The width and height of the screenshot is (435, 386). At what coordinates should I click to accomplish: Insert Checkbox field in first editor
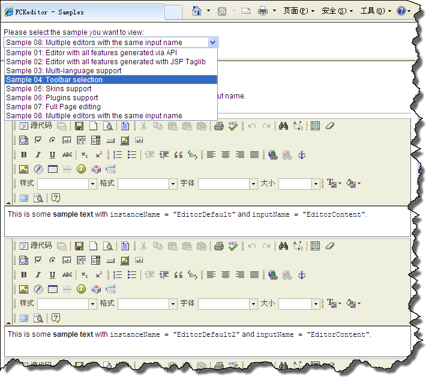coord(38,140)
